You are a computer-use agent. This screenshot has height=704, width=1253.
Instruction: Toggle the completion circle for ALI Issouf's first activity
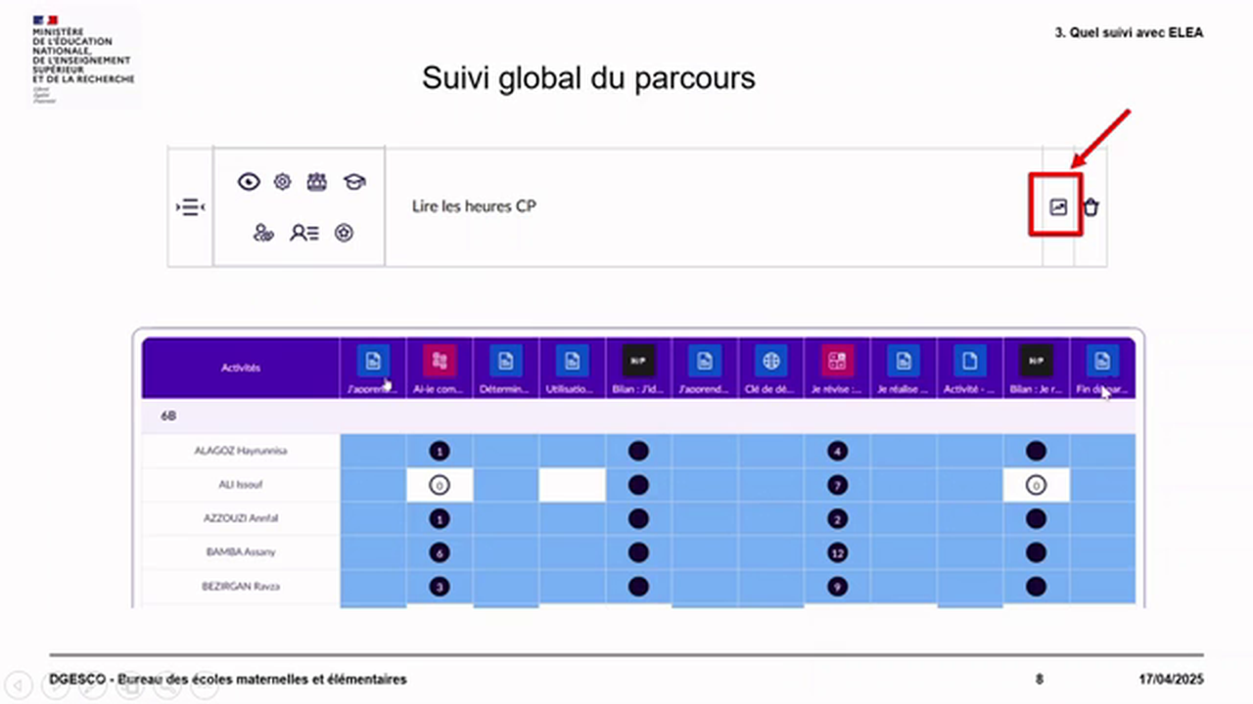[x=439, y=484]
